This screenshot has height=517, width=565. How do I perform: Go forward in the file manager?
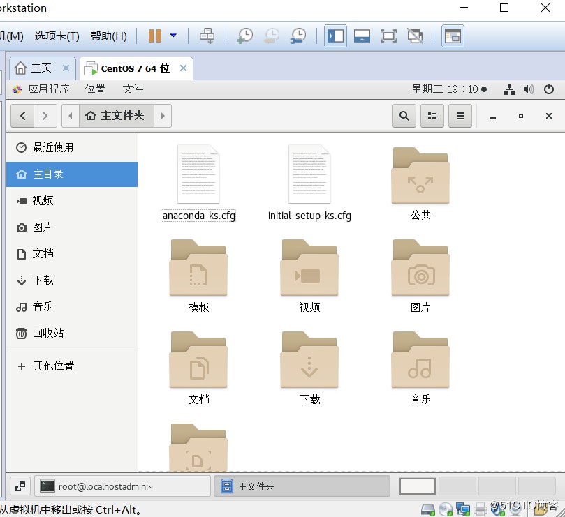click(45, 116)
